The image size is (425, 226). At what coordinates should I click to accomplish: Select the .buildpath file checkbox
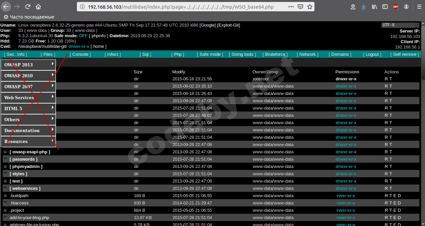click(5, 195)
